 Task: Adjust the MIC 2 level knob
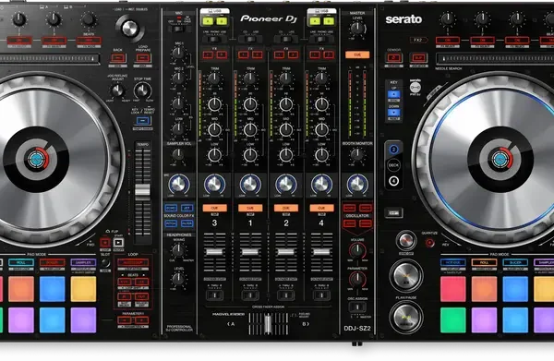pyautogui.click(x=178, y=78)
